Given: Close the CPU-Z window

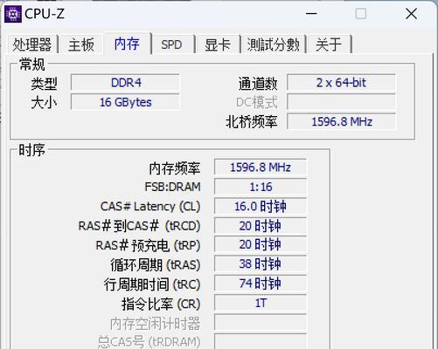Looking at the screenshot, I should coord(411,14).
